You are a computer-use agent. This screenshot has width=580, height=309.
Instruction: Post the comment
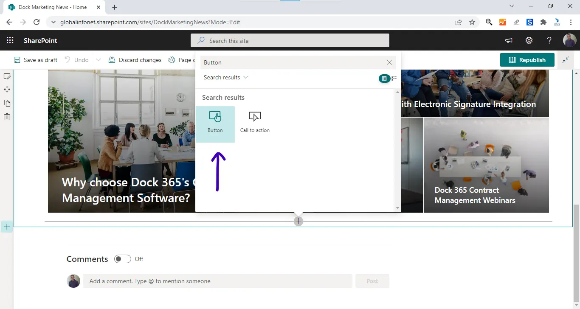click(372, 281)
